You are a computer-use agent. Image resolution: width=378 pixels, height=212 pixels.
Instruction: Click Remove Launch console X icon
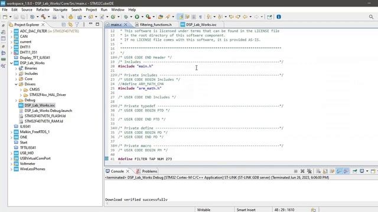302,171
